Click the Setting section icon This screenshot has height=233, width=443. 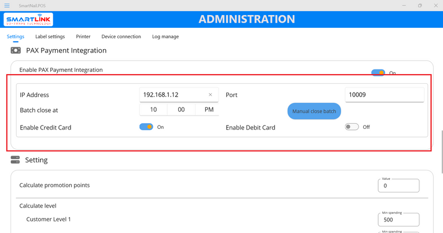pos(15,160)
